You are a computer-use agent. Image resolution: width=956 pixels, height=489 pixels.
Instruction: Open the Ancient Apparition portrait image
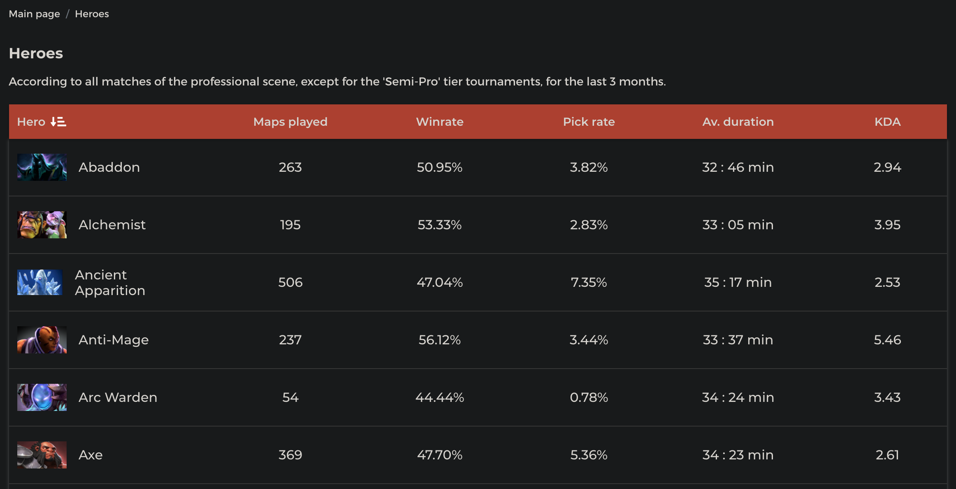(x=40, y=282)
